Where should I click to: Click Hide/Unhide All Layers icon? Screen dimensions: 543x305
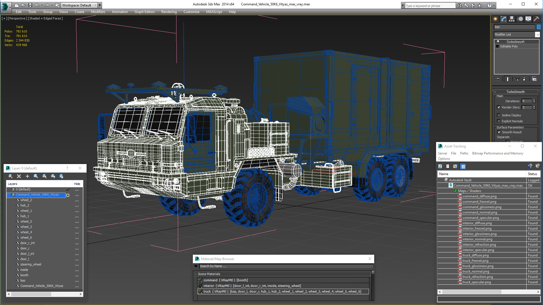(53, 176)
